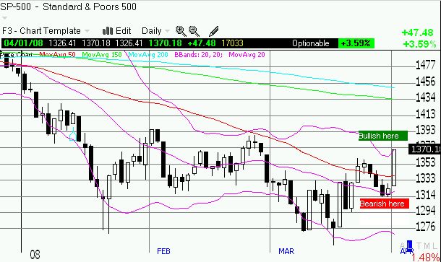Click the 1276 price axis label
The height and width of the screenshot is (262, 441).
(426, 227)
